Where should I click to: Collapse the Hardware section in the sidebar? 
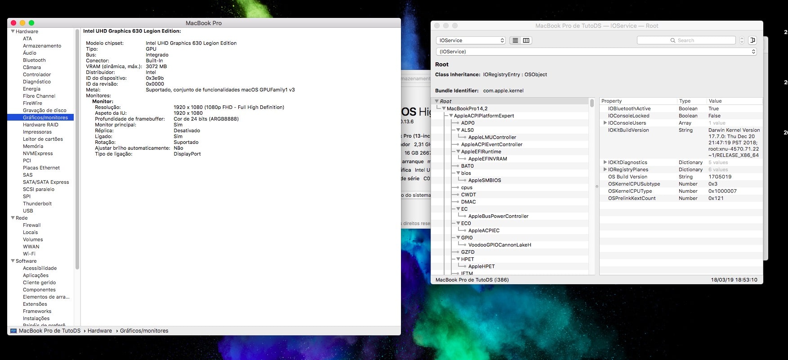[13, 31]
